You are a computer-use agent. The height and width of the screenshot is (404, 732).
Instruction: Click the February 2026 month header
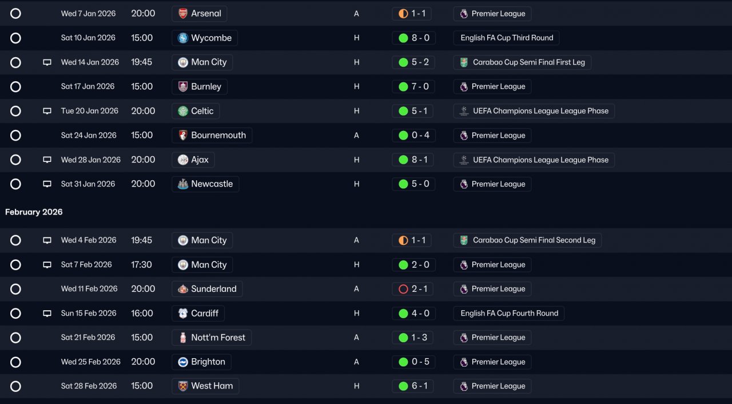[34, 212]
